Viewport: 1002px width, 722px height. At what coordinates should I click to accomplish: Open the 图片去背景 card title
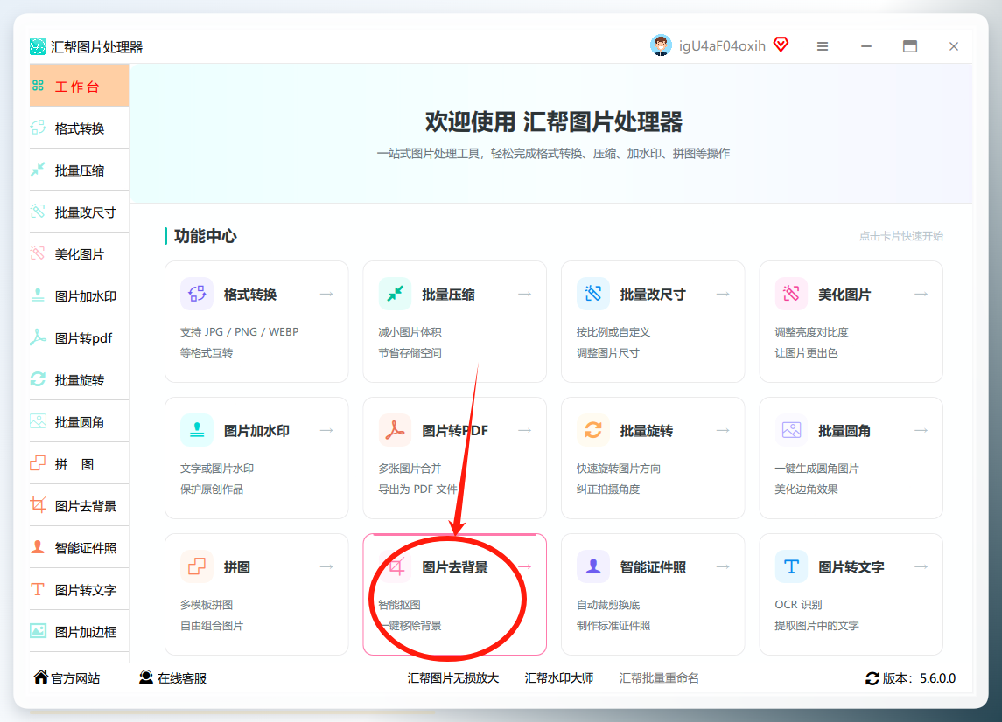point(455,567)
